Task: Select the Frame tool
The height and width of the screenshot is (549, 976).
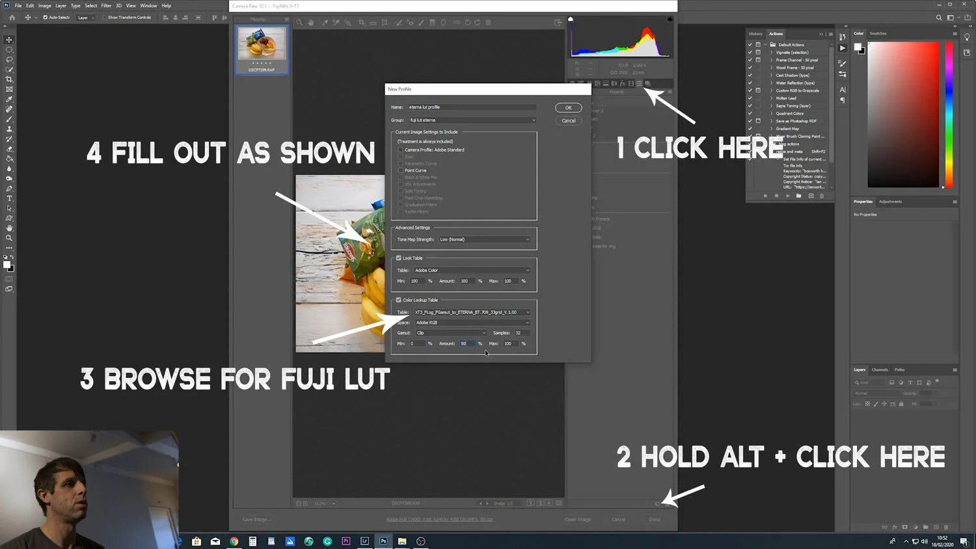Action: tap(9, 89)
